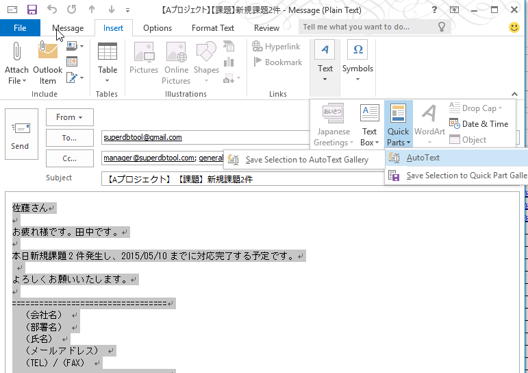528x373 pixels.
Task: Choose Save Selection to AutoText Gallery
Action: [304, 160]
